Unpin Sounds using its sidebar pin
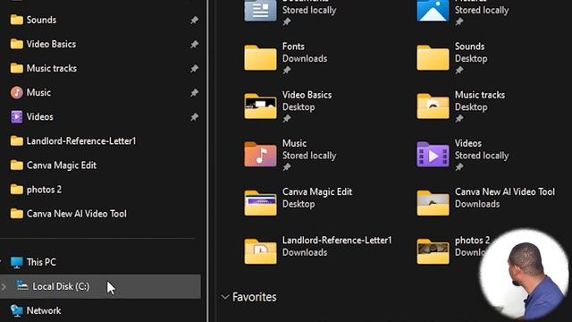 (194, 20)
